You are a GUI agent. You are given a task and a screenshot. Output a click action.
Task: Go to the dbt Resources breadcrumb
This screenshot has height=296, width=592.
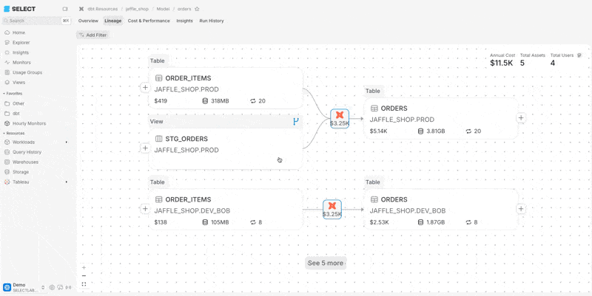click(x=103, y=9)
